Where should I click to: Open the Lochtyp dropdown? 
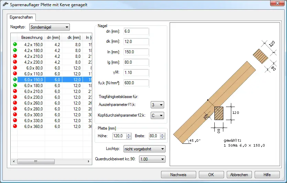145,149
